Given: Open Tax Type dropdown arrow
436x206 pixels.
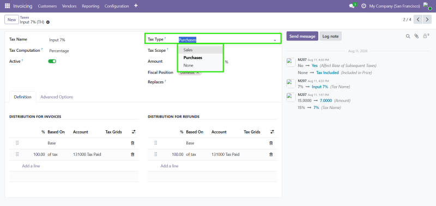Looking at the screenshot, I should (275, 40).
